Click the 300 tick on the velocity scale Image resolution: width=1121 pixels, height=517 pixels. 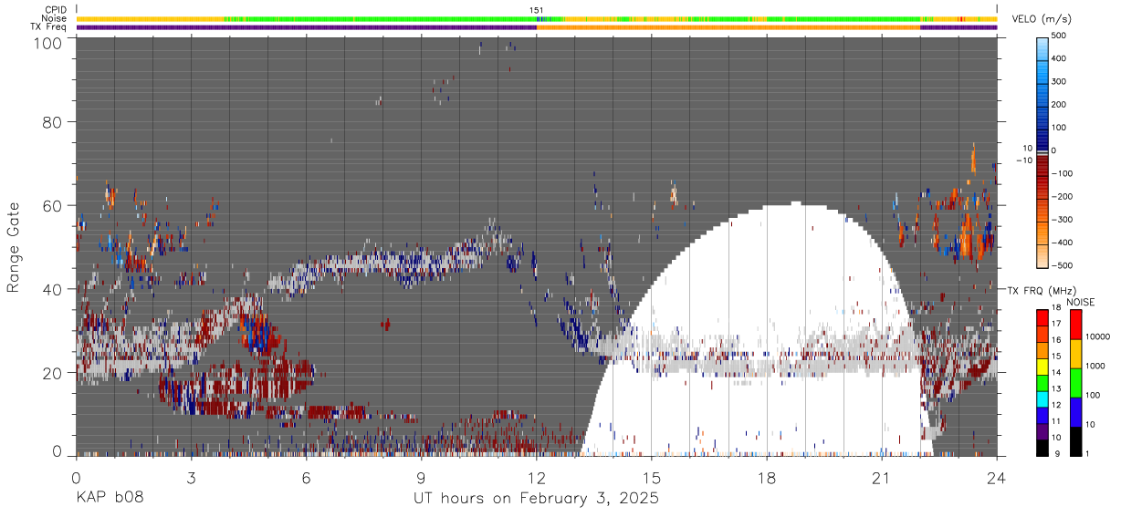click(1061, 82)
